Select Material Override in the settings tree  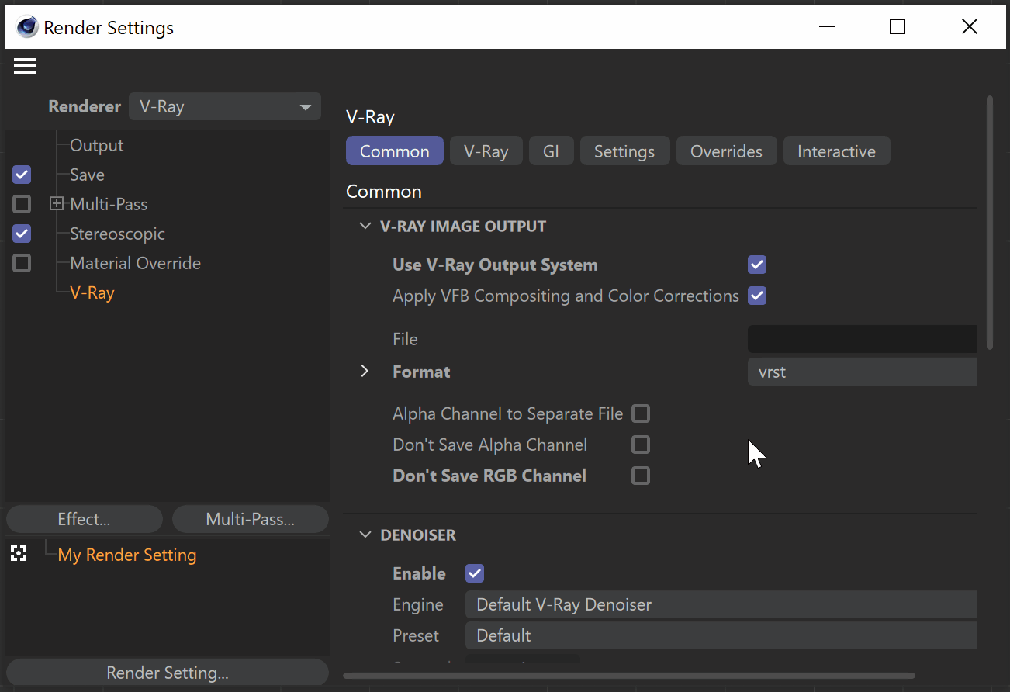[136, 263]
